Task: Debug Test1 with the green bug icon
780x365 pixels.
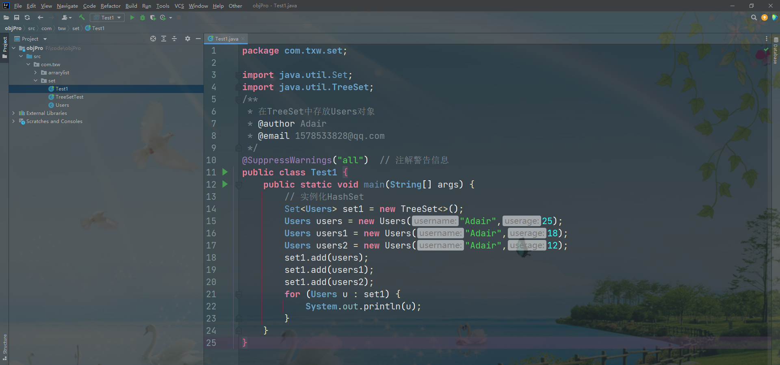Action: coord(143,17)
